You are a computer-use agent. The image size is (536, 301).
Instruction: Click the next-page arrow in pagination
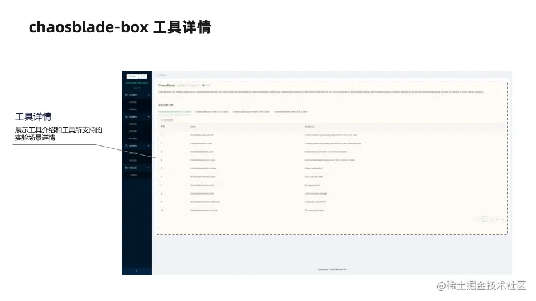504,220
